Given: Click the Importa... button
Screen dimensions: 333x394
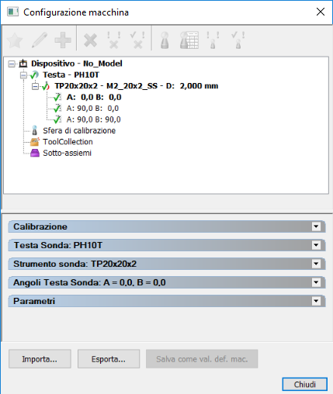Looking at the screenshot, I should point(40,359).
